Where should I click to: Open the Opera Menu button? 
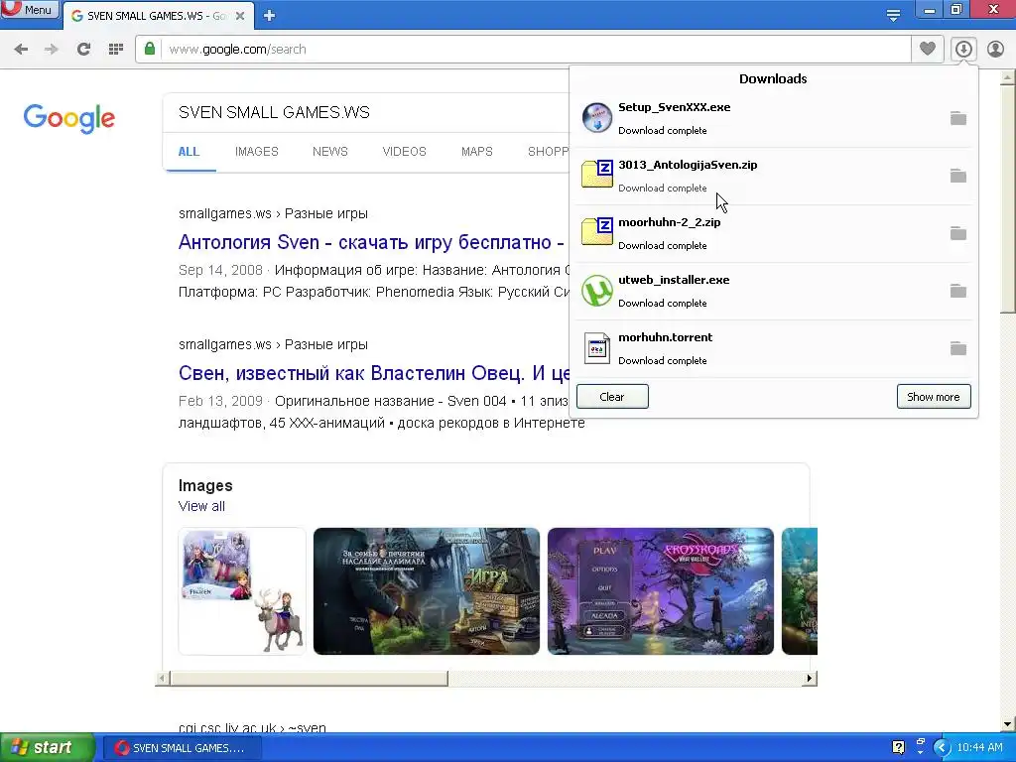30,10
